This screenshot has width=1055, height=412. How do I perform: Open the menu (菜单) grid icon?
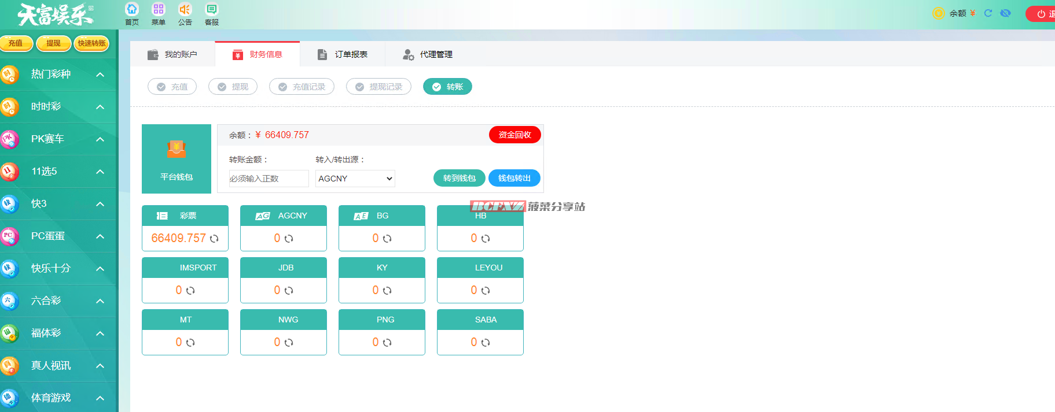click(x=158, y=10)
